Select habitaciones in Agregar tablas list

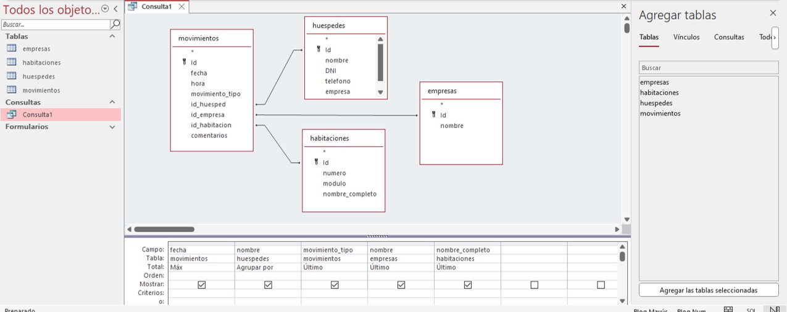tap(659, 92)
